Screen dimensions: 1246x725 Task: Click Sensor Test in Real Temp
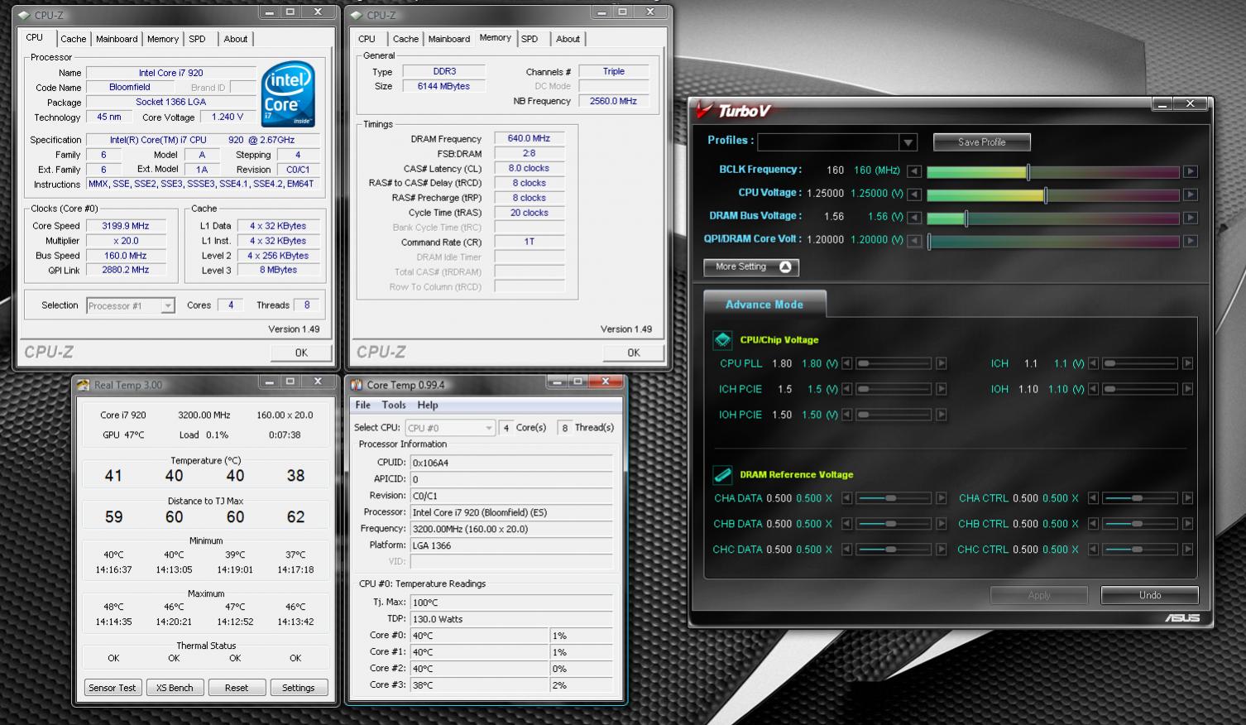tap(113, 688)
